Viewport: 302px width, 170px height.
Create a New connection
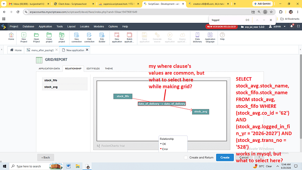coord(77,37)
